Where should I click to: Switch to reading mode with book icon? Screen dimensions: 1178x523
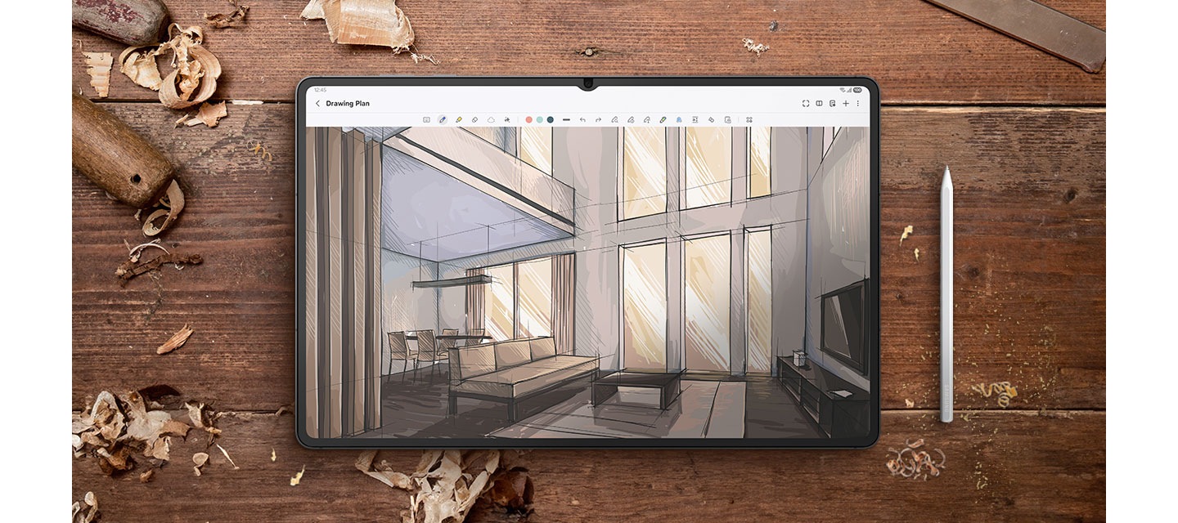click(819, 104)
